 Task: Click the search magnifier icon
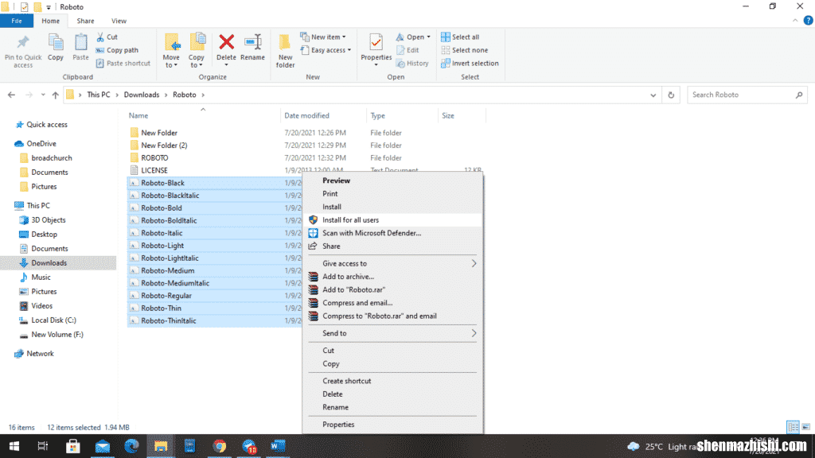799,95
